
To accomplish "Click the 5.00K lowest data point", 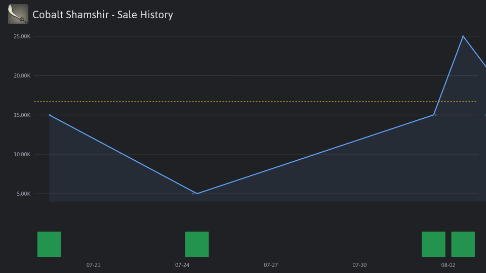I will pos(197,194).
